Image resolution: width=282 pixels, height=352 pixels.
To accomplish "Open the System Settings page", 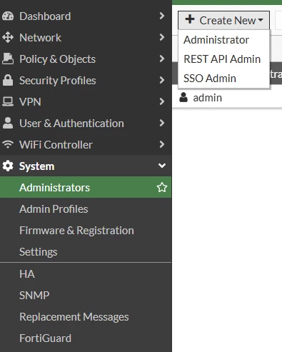I will pyautogui.click(x=86, y=252).
